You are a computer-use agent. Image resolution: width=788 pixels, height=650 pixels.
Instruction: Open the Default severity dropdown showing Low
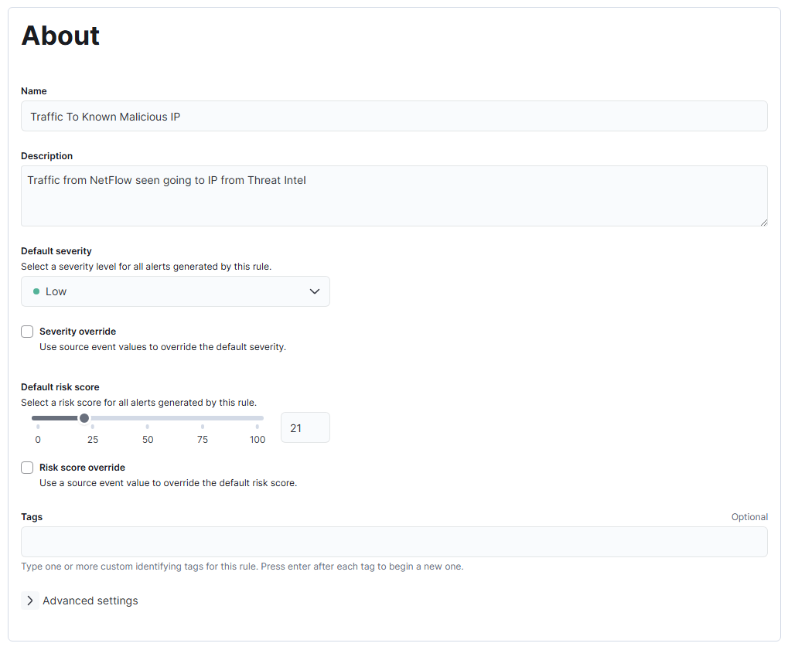pyautogui.click(x=175, y=291)
